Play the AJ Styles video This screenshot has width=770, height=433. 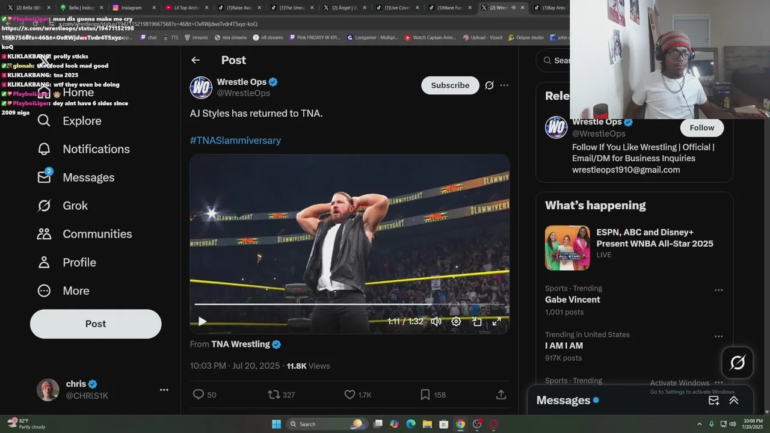click(202, 322)
